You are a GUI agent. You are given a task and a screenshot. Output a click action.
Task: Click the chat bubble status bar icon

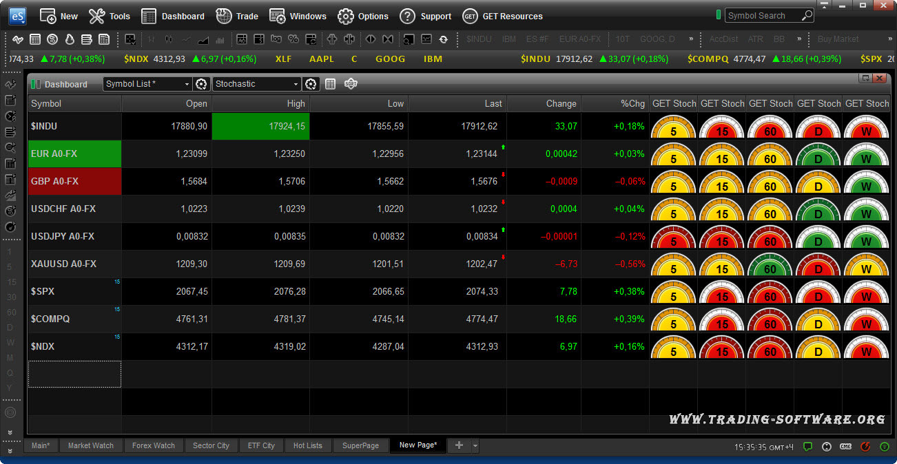807,447
